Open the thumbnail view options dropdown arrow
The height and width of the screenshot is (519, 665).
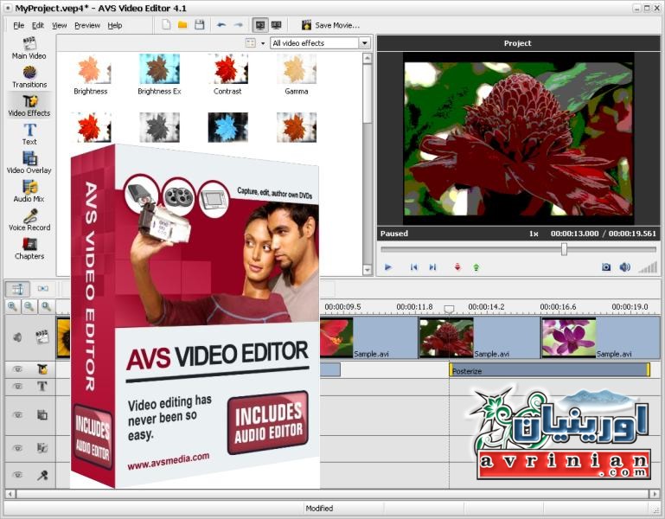(x=263, y=43)
